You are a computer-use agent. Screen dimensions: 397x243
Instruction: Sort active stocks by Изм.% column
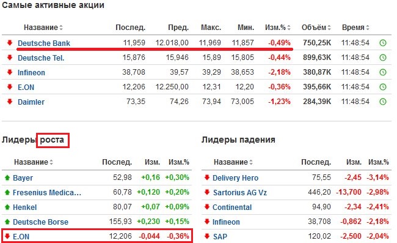[x=278, y=28]
